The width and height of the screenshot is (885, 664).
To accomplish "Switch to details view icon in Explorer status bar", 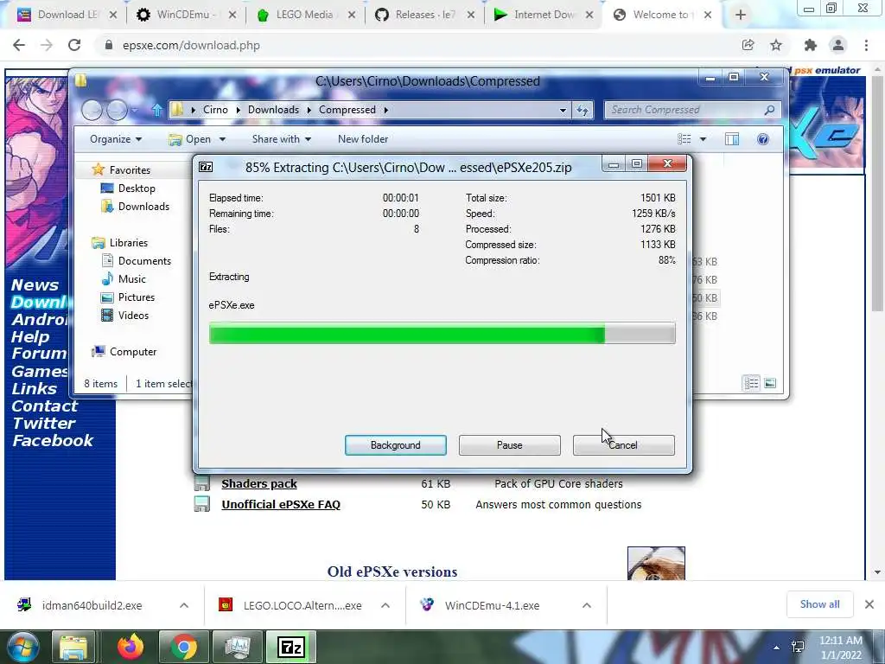I will [x=751, y=383].
